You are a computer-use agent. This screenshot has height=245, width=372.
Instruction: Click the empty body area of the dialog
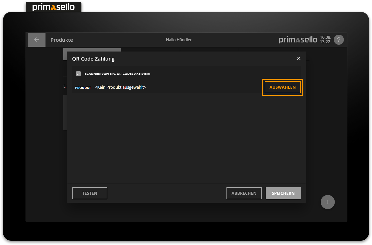click(x=186, y=138)
